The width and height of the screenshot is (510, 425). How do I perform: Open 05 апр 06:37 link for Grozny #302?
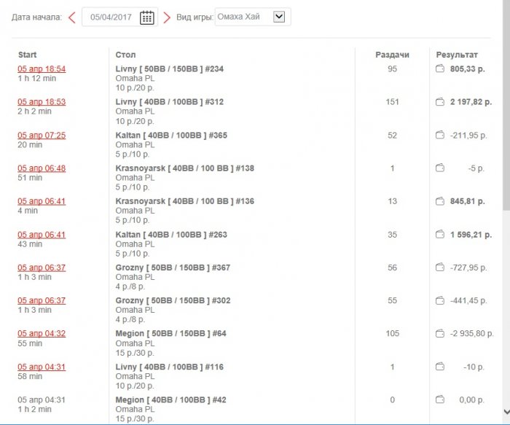(42, 300)
